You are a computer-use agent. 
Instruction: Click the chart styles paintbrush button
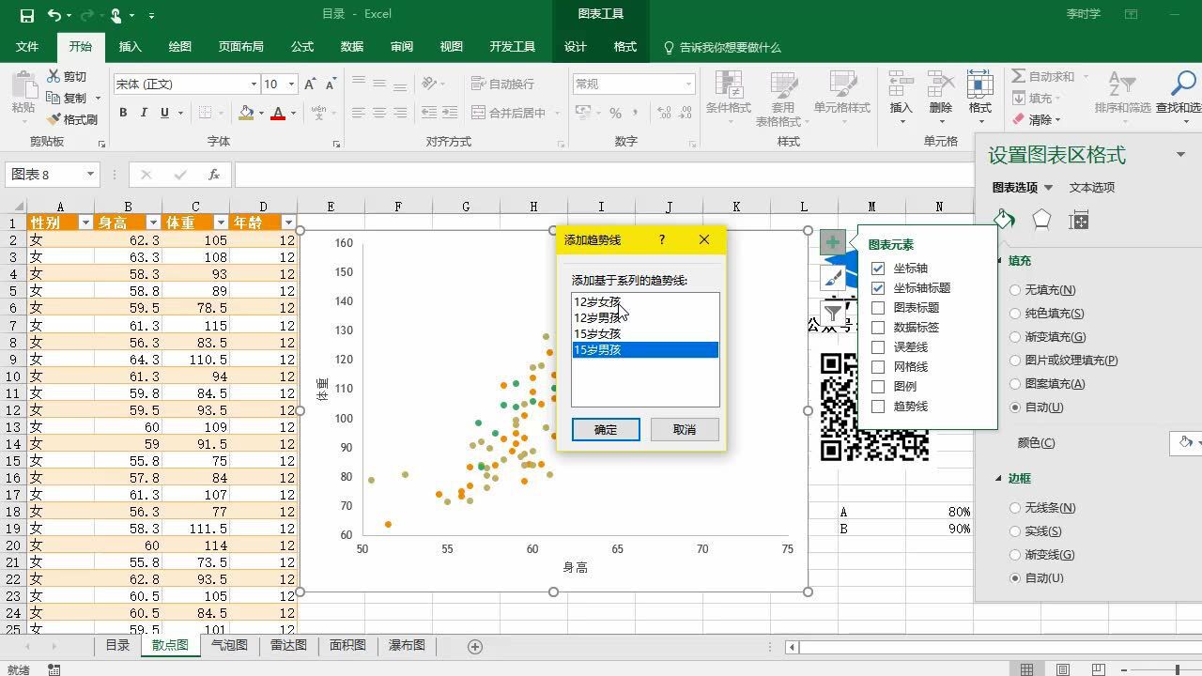point(833,278)
